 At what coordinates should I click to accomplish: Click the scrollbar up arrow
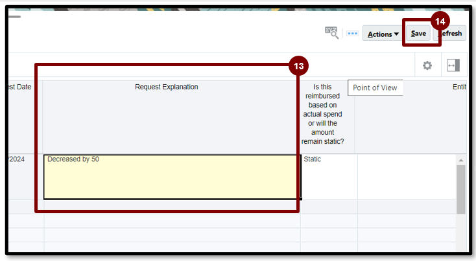(x=461, y=161)
